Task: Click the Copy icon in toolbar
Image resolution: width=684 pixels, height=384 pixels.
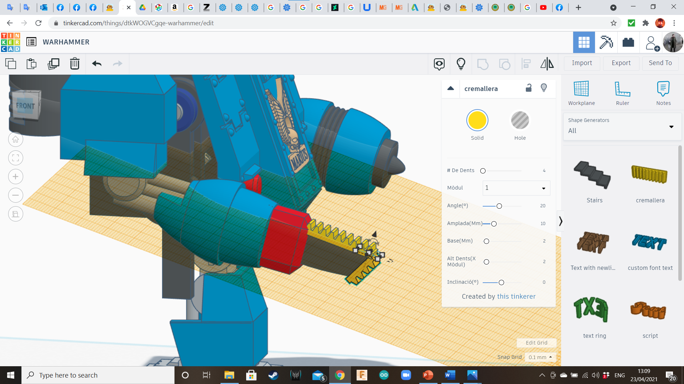Action: coord(11,64)
